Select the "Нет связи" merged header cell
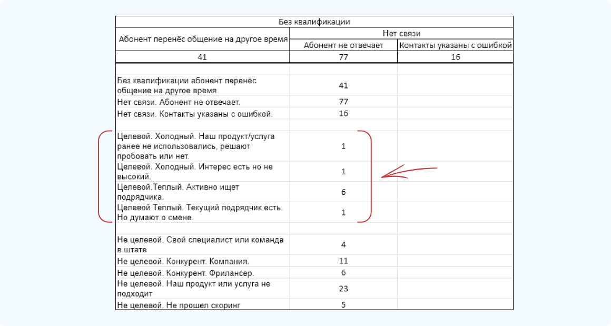This screenshot has width=611, height=326. click(x=401, y=34)
